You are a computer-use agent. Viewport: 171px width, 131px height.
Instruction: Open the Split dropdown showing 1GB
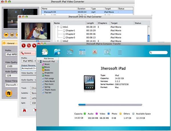click(33, 103)
